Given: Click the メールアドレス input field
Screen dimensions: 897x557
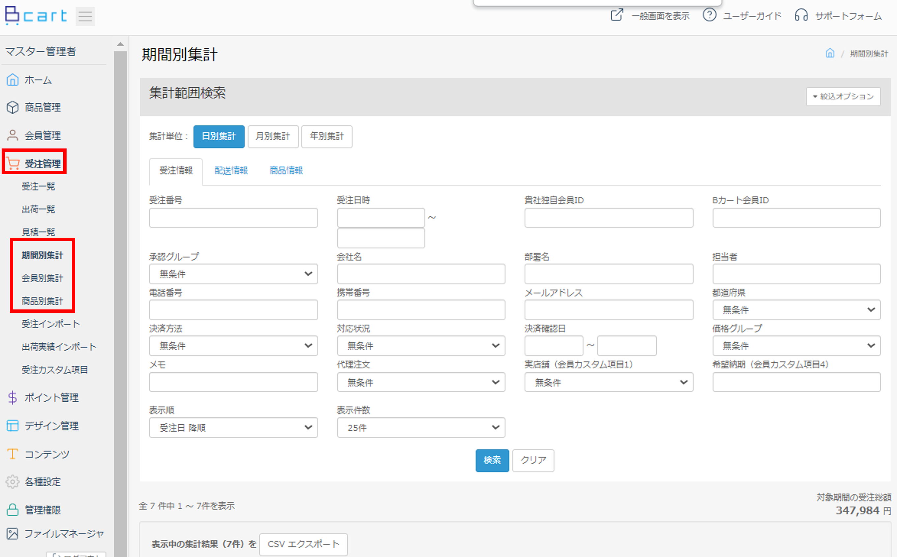Looking at the screenshot, I should click(609, 310).
